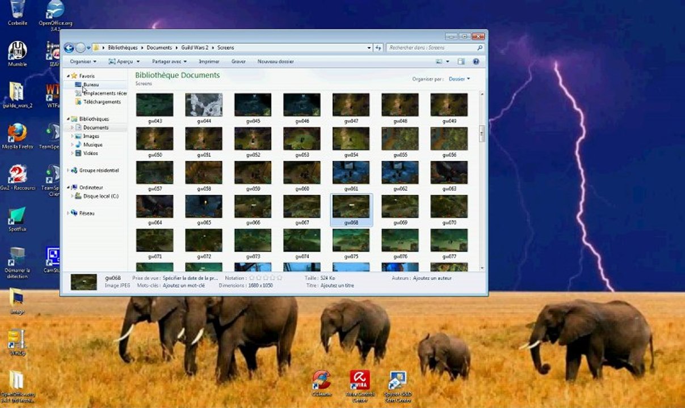Open the 'Démarrer la détection' desktop icon

18,262
